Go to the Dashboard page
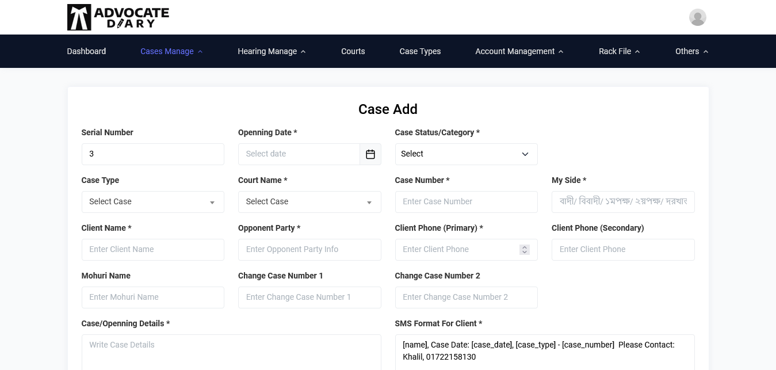 point(86,51)
